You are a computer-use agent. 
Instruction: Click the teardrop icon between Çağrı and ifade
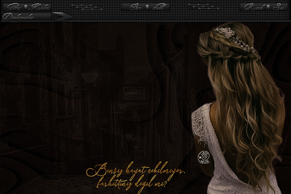coord(147,7)
